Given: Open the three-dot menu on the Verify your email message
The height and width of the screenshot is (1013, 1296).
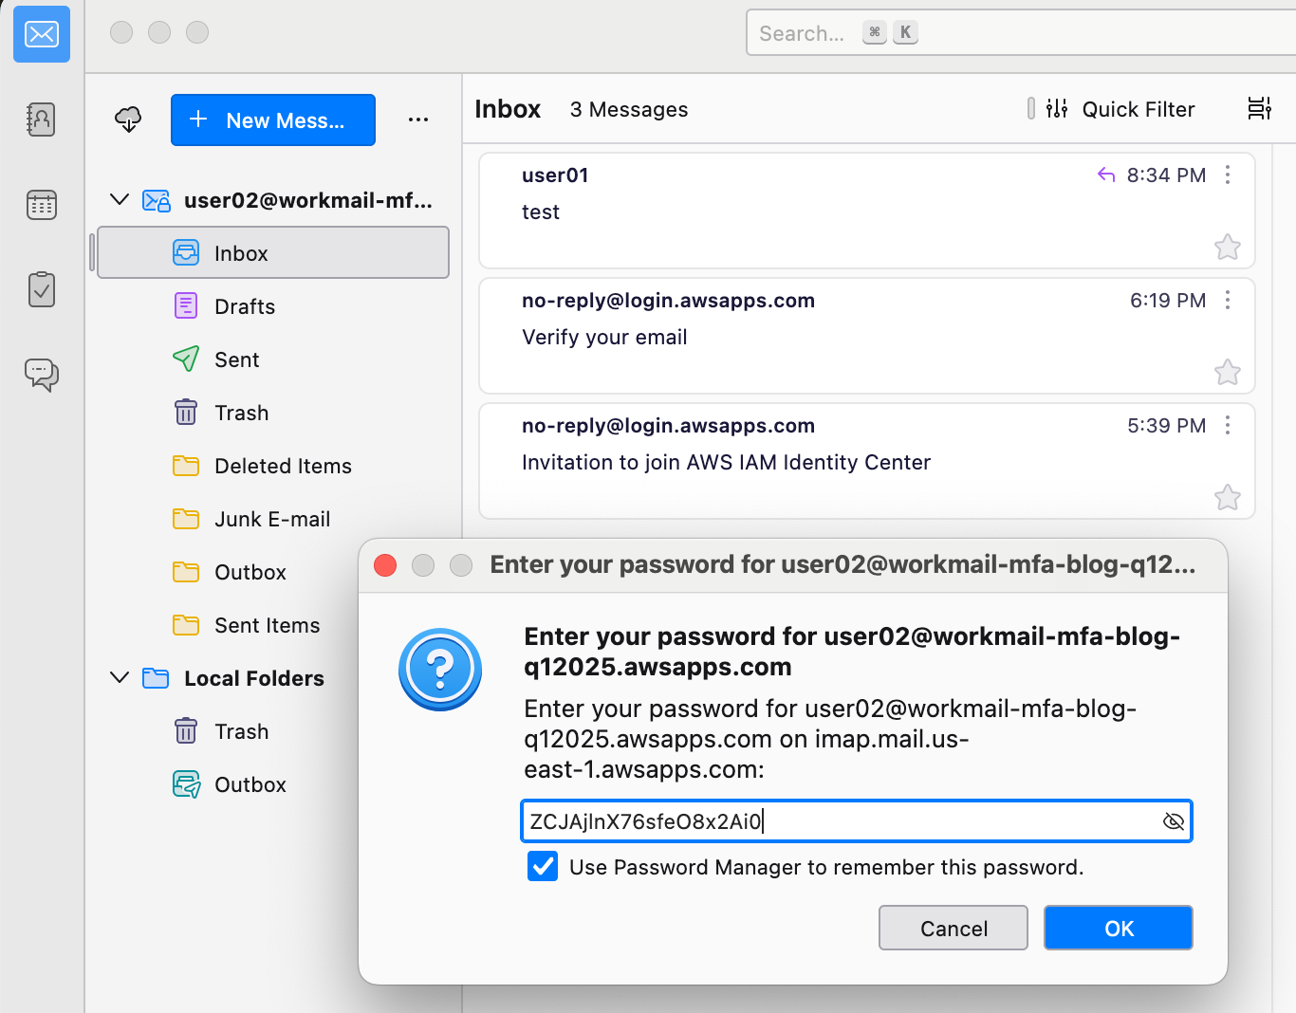Looking at the screenshot, I should (1228, 300).
